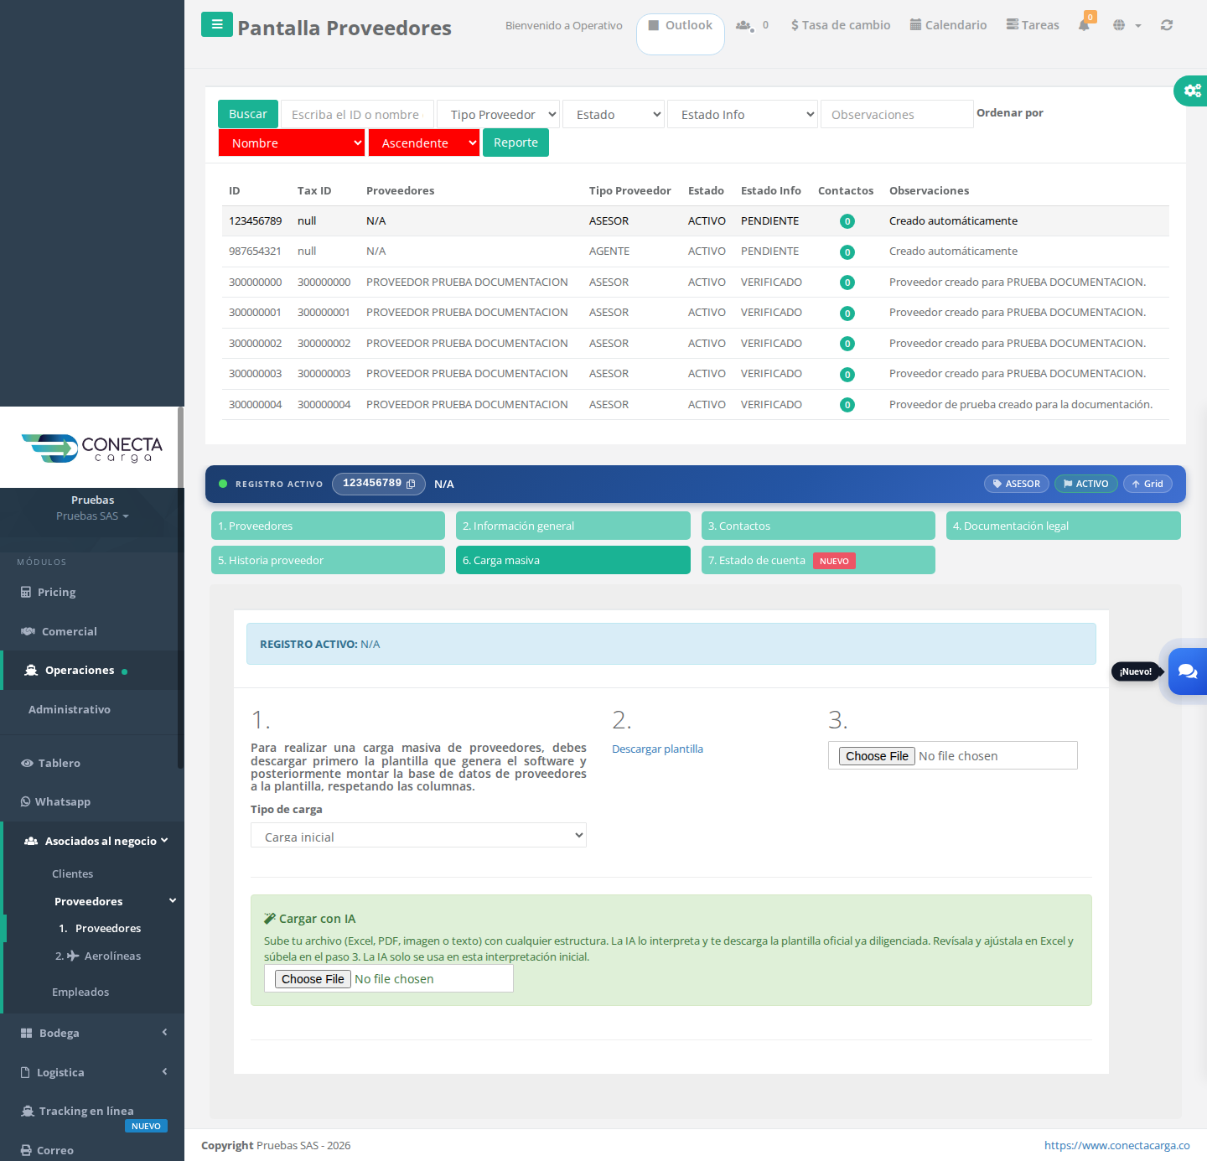This screenshot has height=1161, width=1207.
Task: Expand the Bodega sidebar menu
Action: coord(92,1033)
